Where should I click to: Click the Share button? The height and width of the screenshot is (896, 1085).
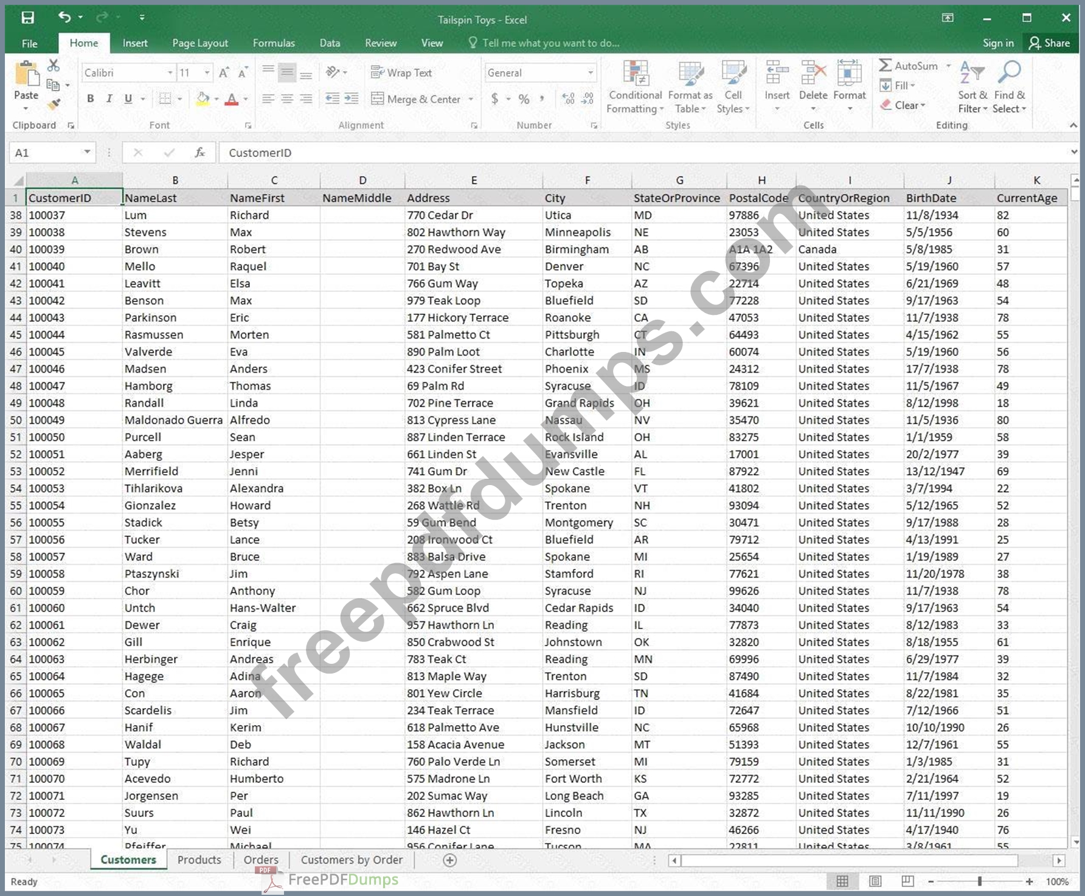[x=1050, y=43]
